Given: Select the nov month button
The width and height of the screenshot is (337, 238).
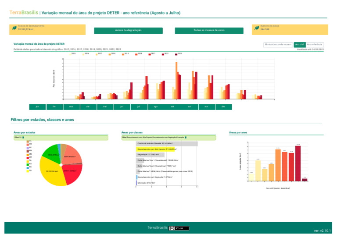Looking at the screenshot, I should (207, 107).
